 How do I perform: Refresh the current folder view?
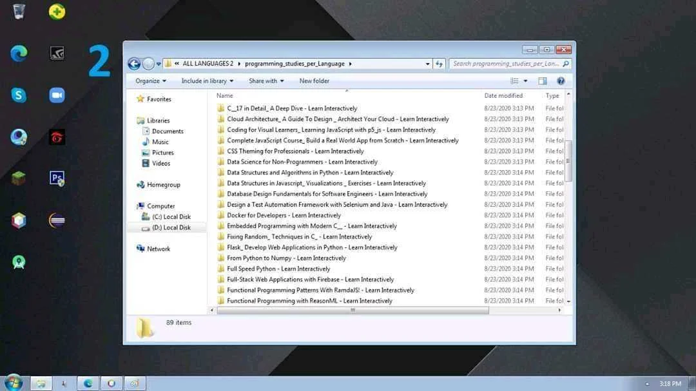439,64
